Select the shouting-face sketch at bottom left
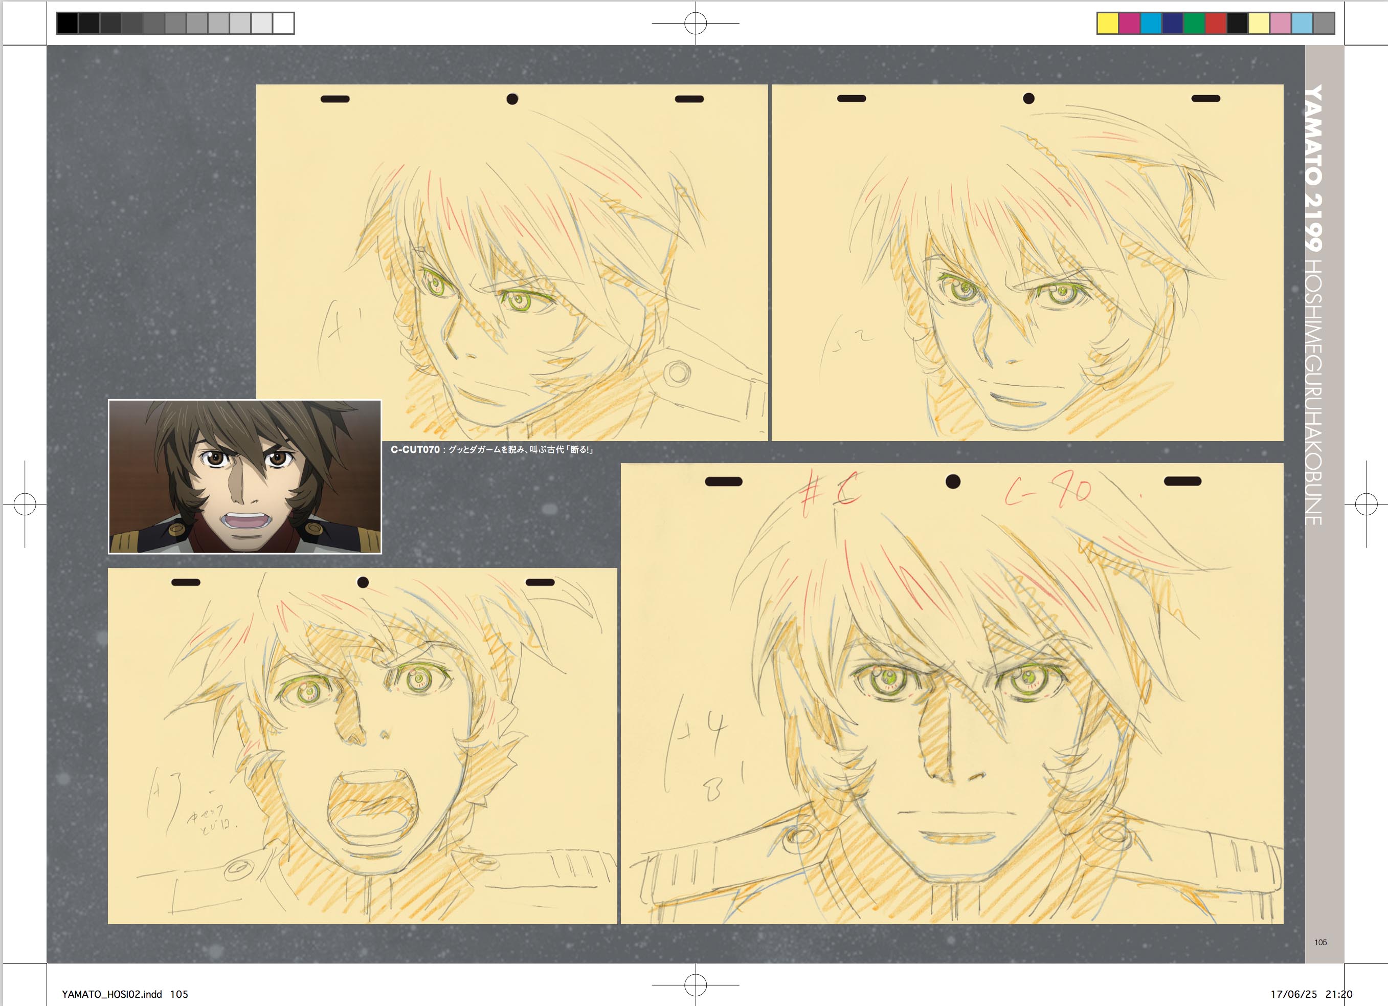This screenshot has height=1006, width=1388. [362, 745]
